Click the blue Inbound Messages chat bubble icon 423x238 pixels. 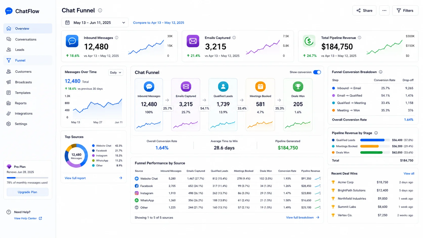click(72, 41)
